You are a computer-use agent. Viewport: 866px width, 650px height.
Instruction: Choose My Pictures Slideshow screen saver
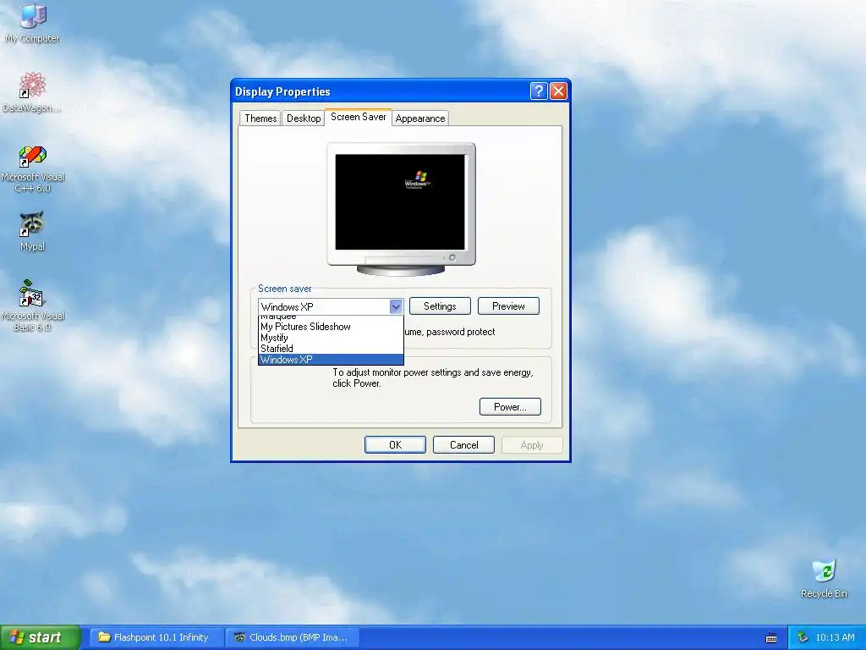(331, 327)
